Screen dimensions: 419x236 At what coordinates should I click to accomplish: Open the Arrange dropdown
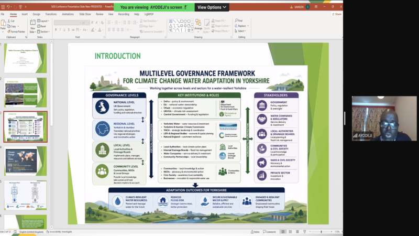pos(199,25)
